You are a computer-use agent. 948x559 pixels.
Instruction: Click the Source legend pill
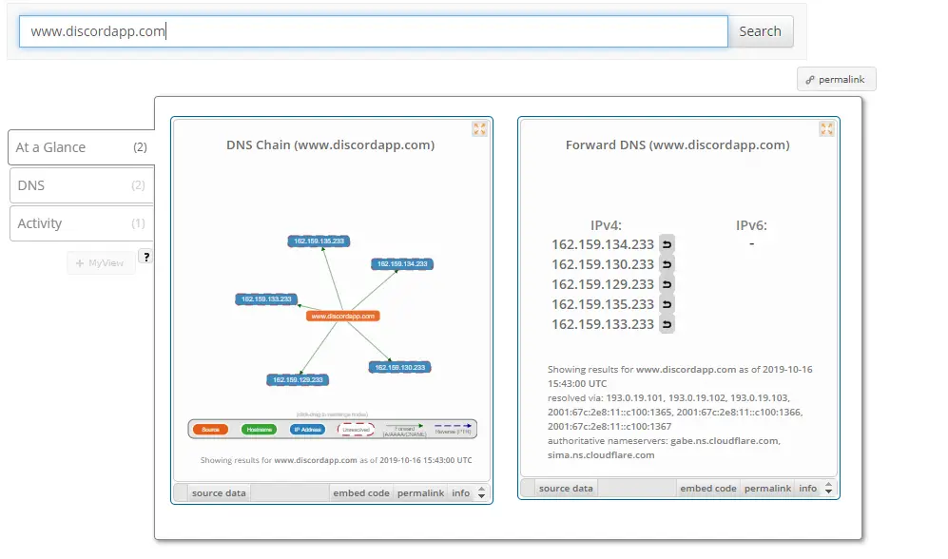[210, 430]
